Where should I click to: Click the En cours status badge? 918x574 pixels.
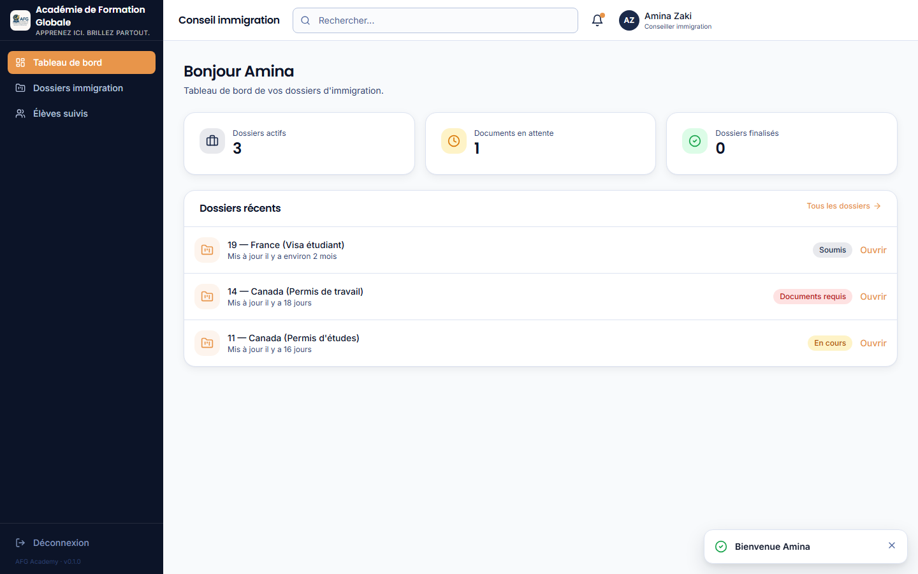[830, 343]
